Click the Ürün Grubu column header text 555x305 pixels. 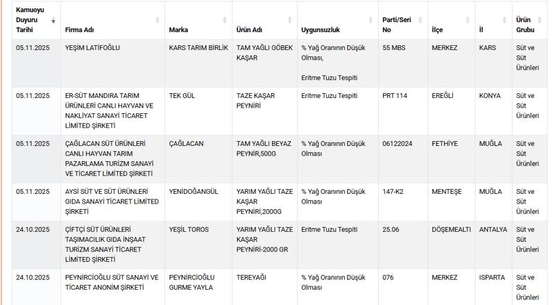tap(525, 25)
